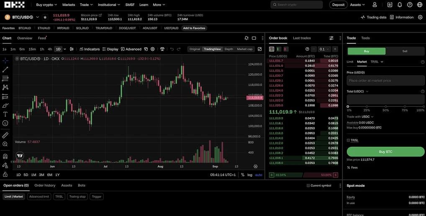Expand the Buy crypto dropdown menu
426x216 pixels.
click(46, 5)
